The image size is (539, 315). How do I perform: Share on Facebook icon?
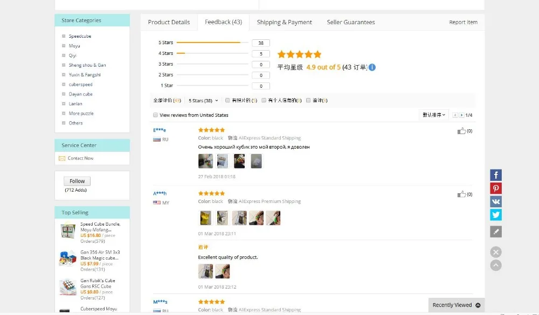496,175
